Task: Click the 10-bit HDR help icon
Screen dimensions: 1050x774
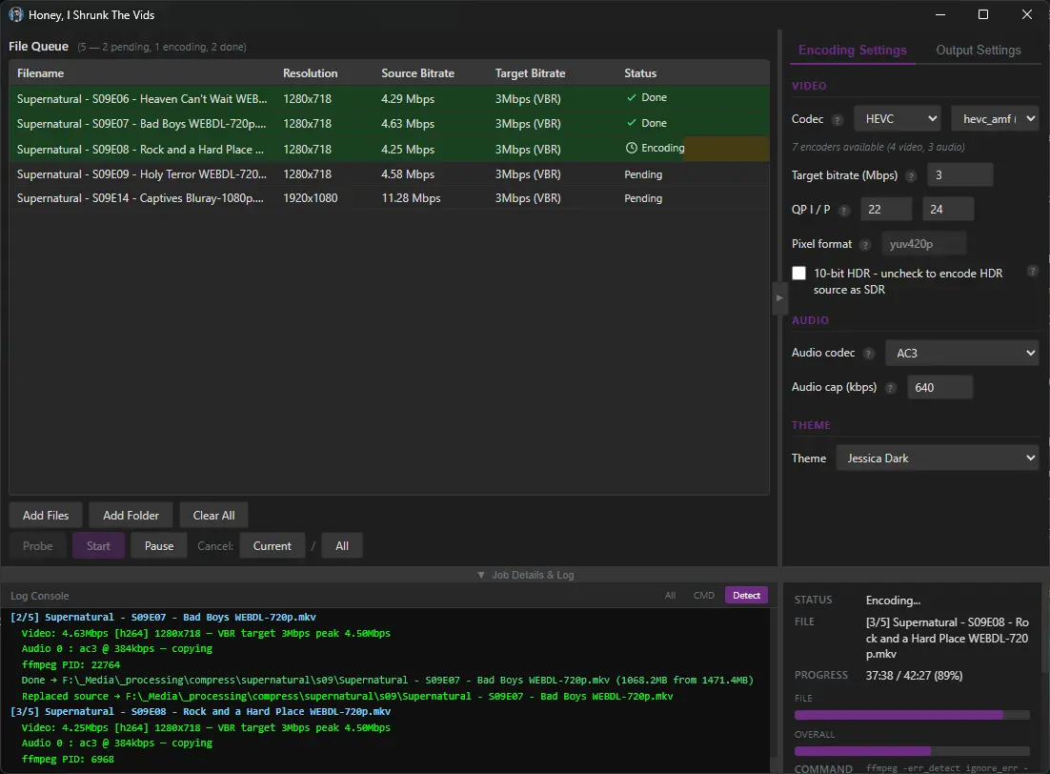Action: coord(1033,272)
